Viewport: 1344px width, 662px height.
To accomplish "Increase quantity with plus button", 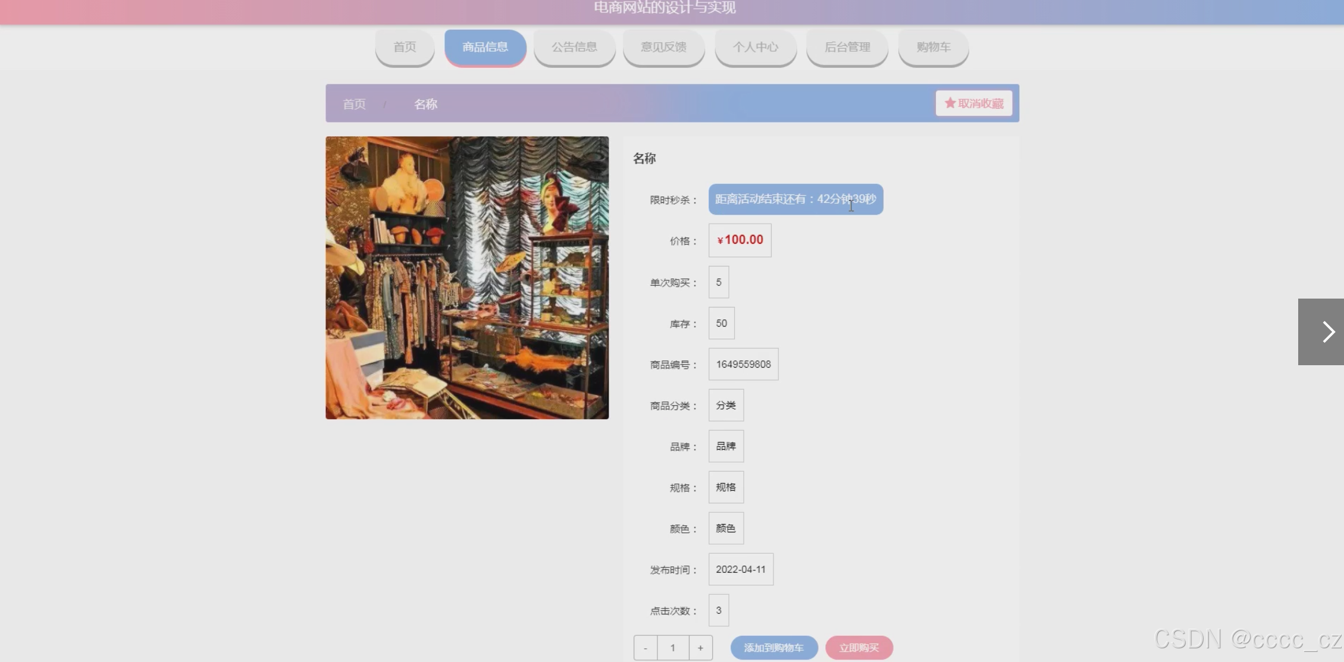I will 700,648.
